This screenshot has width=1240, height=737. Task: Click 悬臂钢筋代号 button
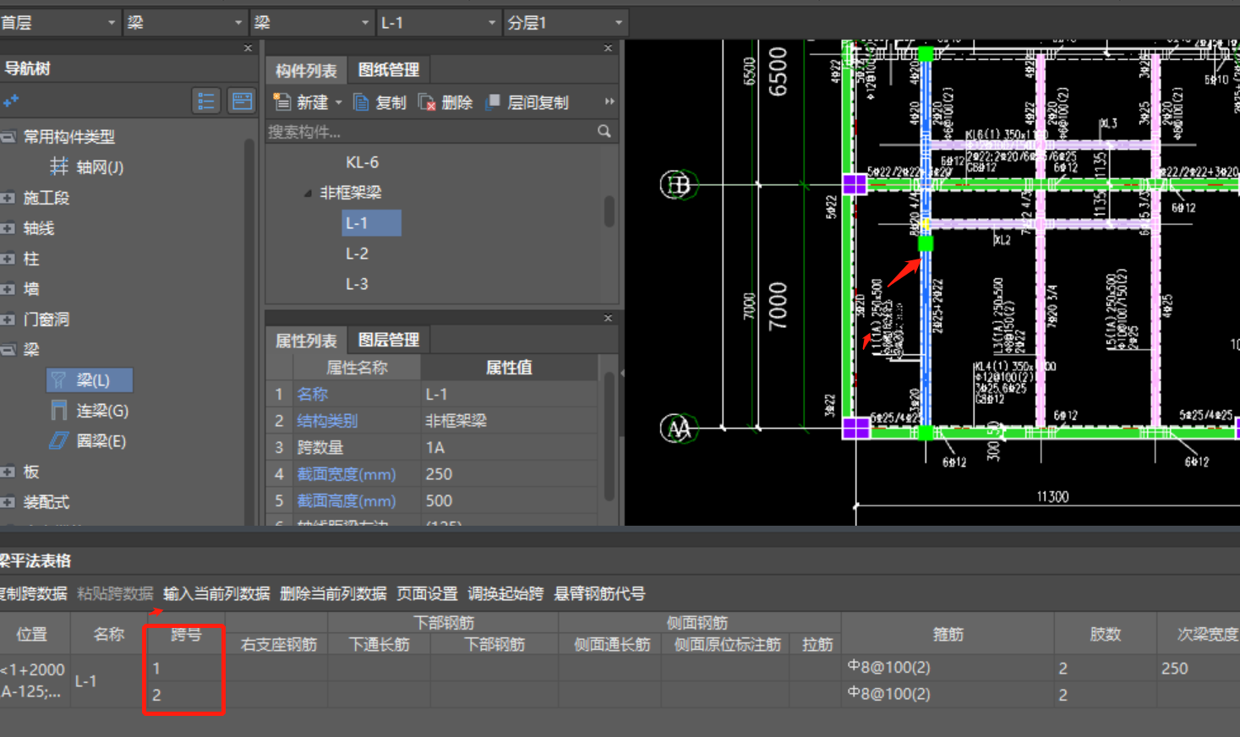pyautogui.click(x=599, y=593)
